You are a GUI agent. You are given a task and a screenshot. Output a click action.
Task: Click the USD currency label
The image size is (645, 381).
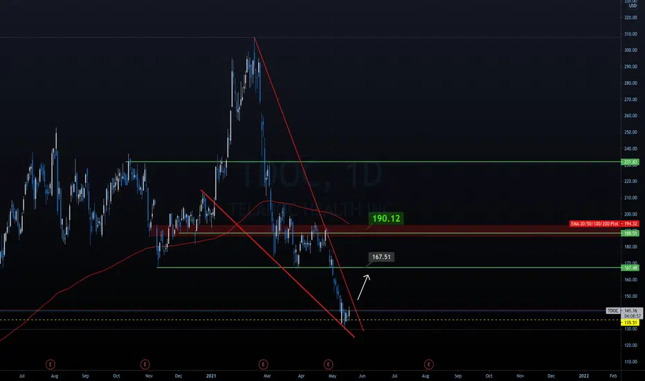[x=633, y=6]
